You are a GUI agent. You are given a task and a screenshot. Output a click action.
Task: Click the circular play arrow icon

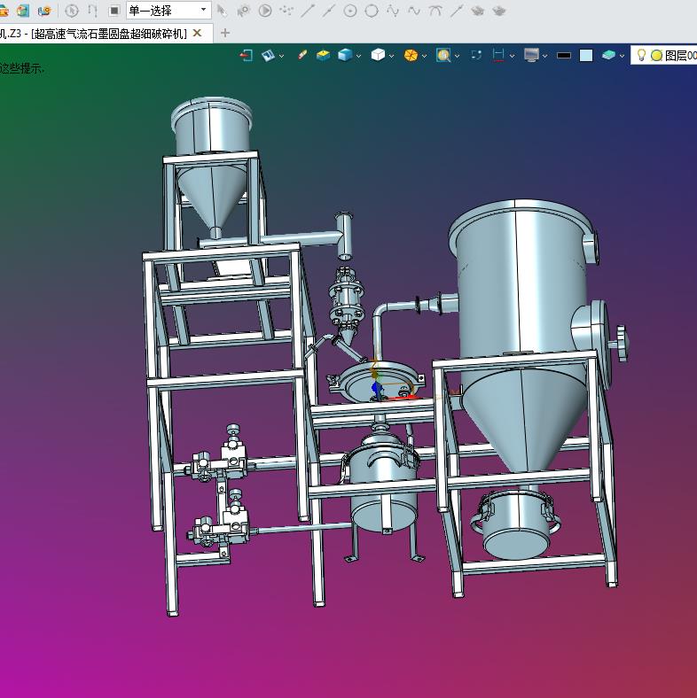[x=265, y=11]
